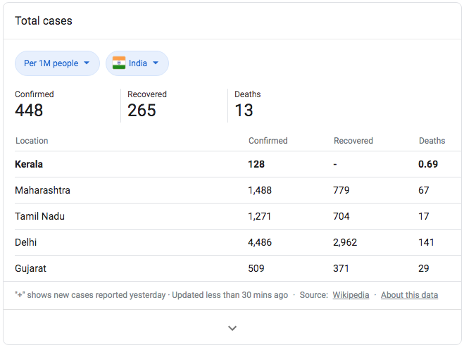Click the arrow in Per 1M people chip
This screenshot has height=350, width=464.
pos(87,63)
